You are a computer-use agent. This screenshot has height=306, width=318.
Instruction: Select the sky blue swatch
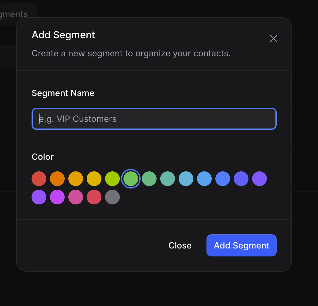point(204,179)
